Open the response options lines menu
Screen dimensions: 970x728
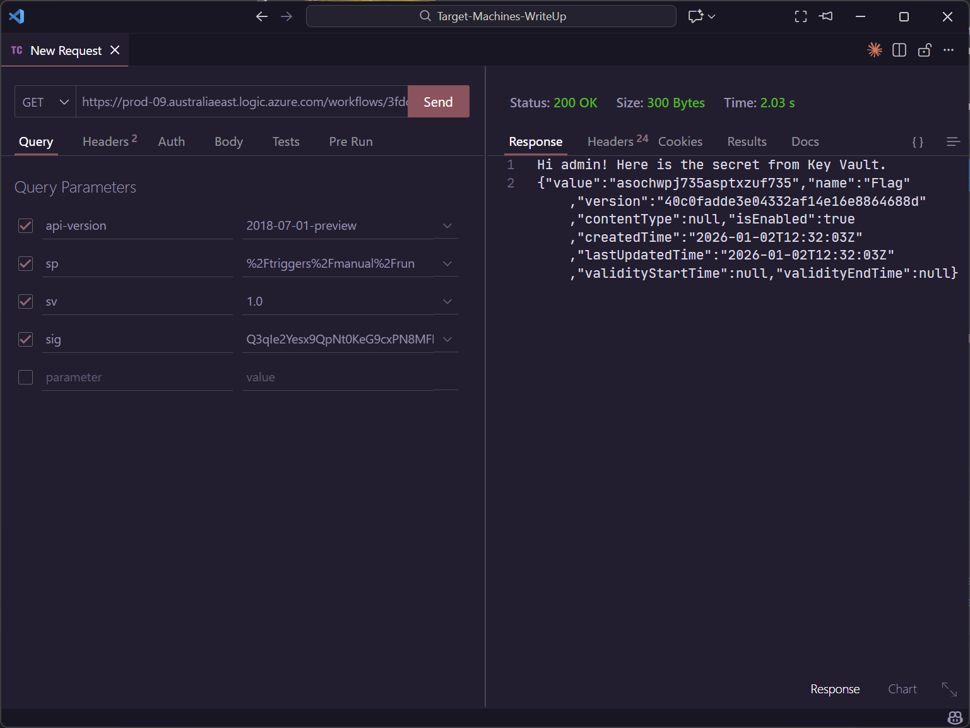[x=953, y=142]
